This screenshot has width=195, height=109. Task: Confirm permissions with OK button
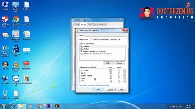pos(99,90)
